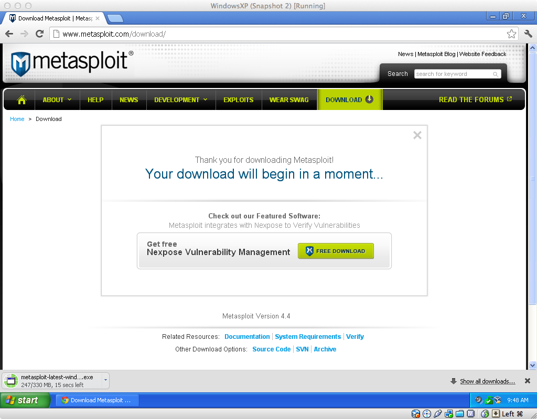537x419 pixels.
Task: Close the Download Metasploit browser tab
Action: click(98, 18)
